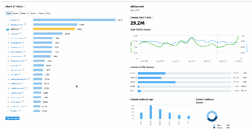Switch to the Paid tab
This screenshot has height=130, width=252.
[x=48, y=13]
